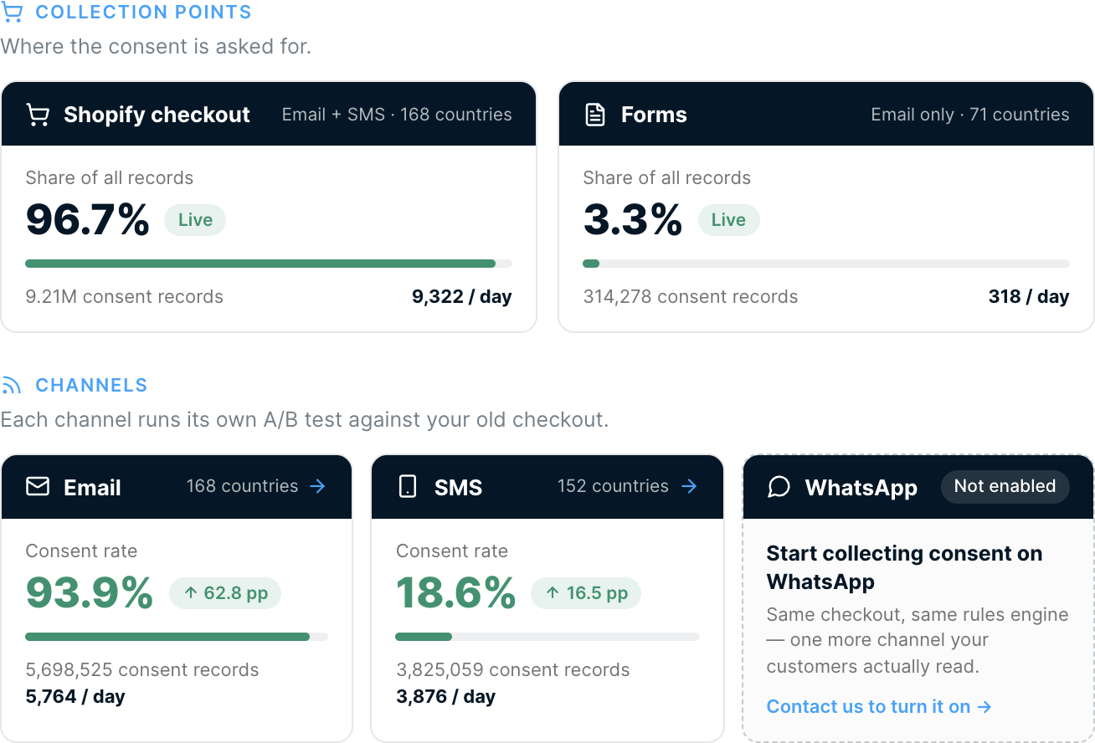
Task: Click the 18.6% consent rate value
Action: (455, 593)
